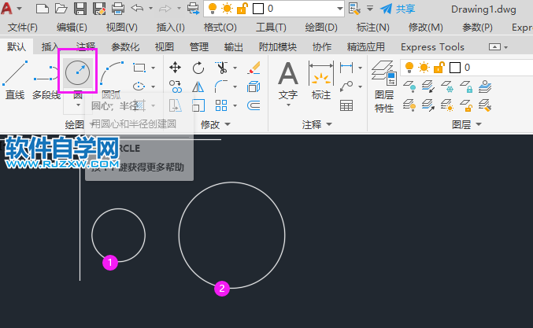Expand the Trim tool dropdown arrow
Viewport: 533px width, 328px height.
click(235, 68)
